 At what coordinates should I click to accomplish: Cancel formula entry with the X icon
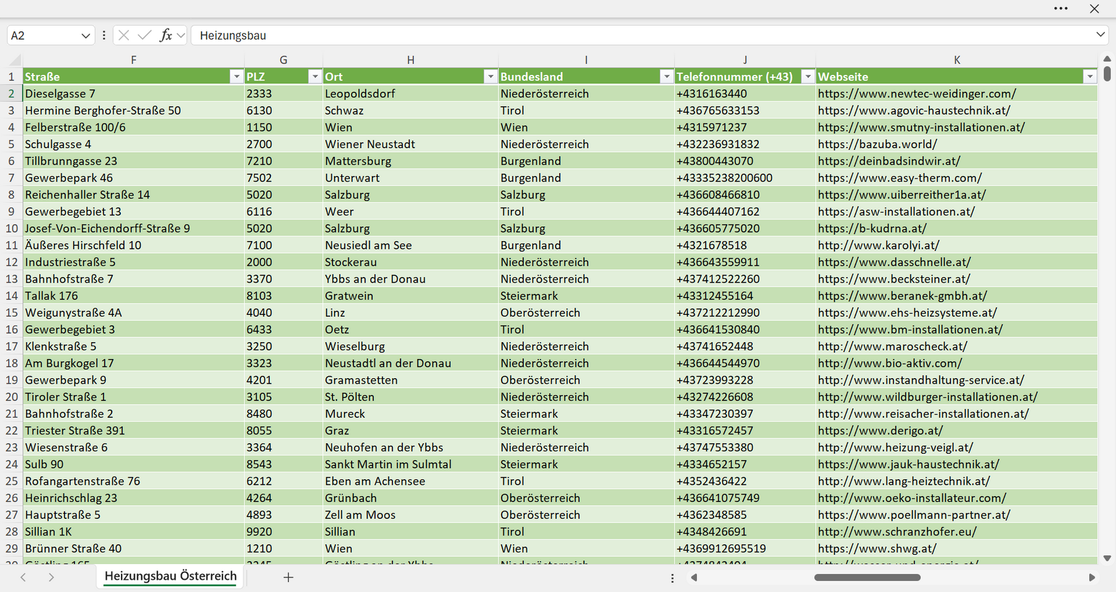point(124,35)
